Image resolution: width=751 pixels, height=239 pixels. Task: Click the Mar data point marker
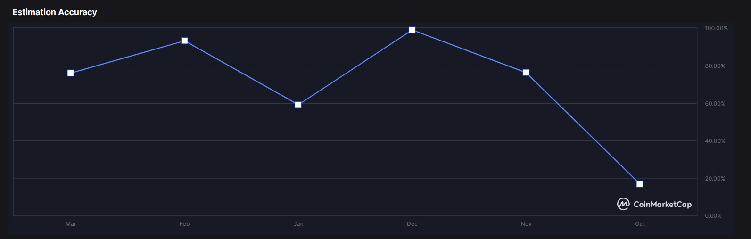tap(71, 73)
